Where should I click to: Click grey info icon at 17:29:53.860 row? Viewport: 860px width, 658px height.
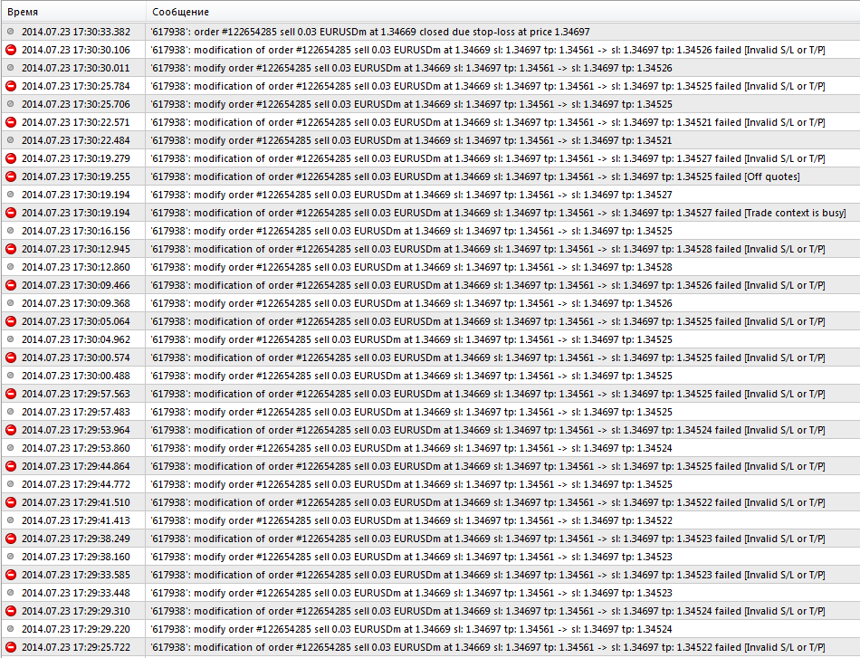(x=11, y=448)
